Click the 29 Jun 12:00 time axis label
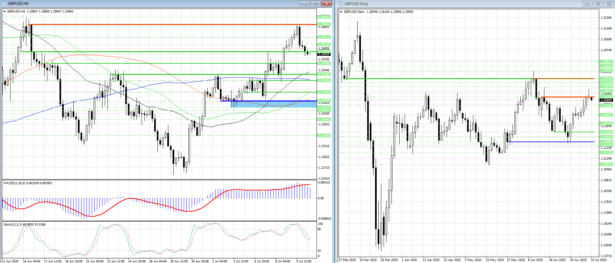615x263 pixels. [179, 261]
